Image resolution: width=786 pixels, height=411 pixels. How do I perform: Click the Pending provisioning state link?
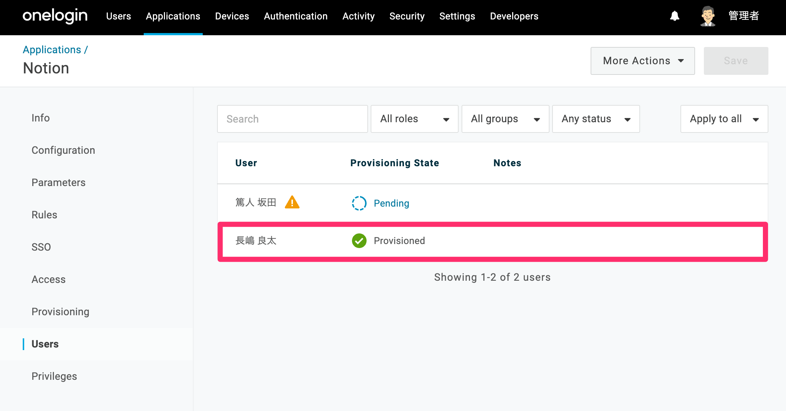pos(391,203)
